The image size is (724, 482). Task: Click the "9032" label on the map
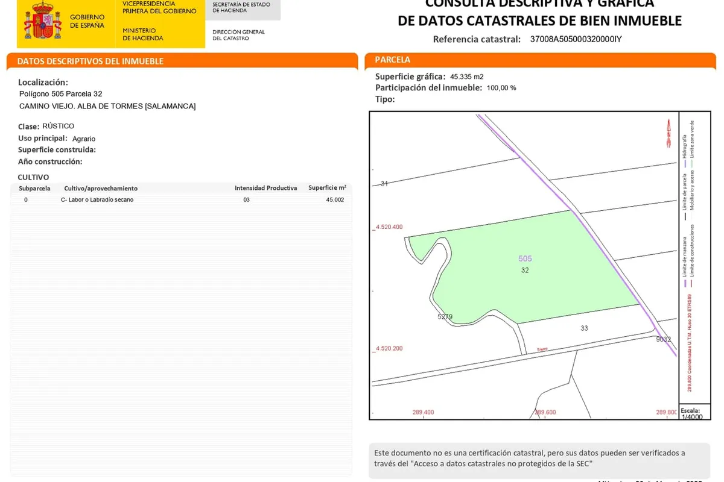[x=664, y=339]
